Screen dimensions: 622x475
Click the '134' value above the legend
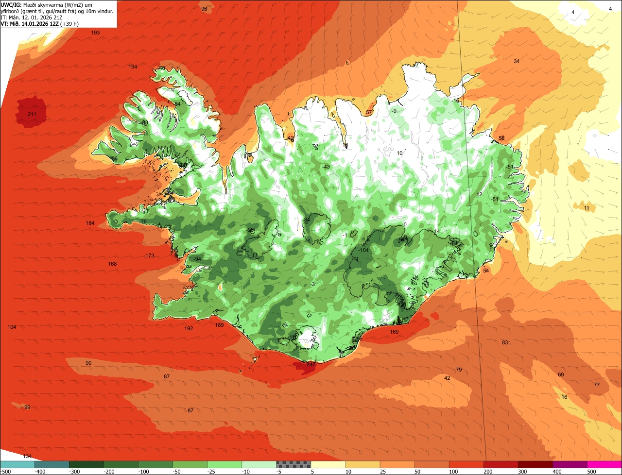(x=27, y=456)
